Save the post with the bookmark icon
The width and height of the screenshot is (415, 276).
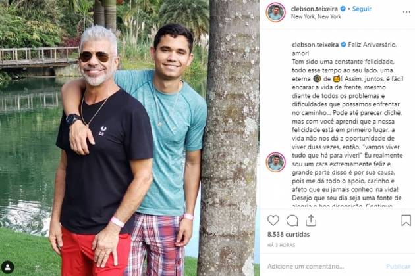[406, 220]
